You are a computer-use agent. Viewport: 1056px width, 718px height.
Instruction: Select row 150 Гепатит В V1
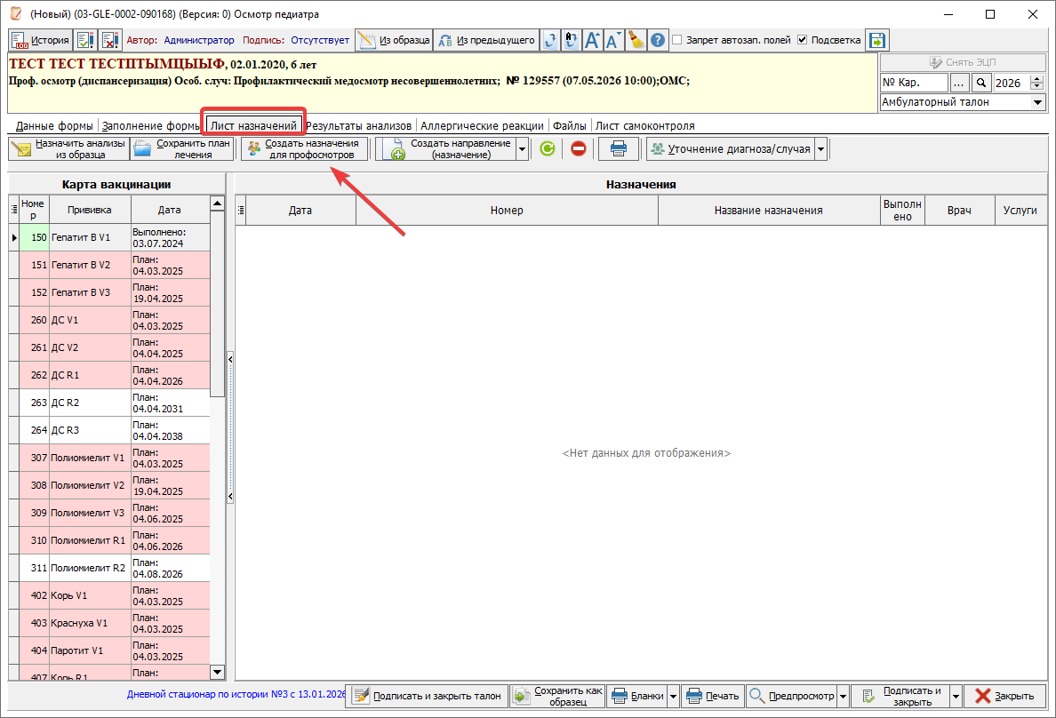(109, 238)
